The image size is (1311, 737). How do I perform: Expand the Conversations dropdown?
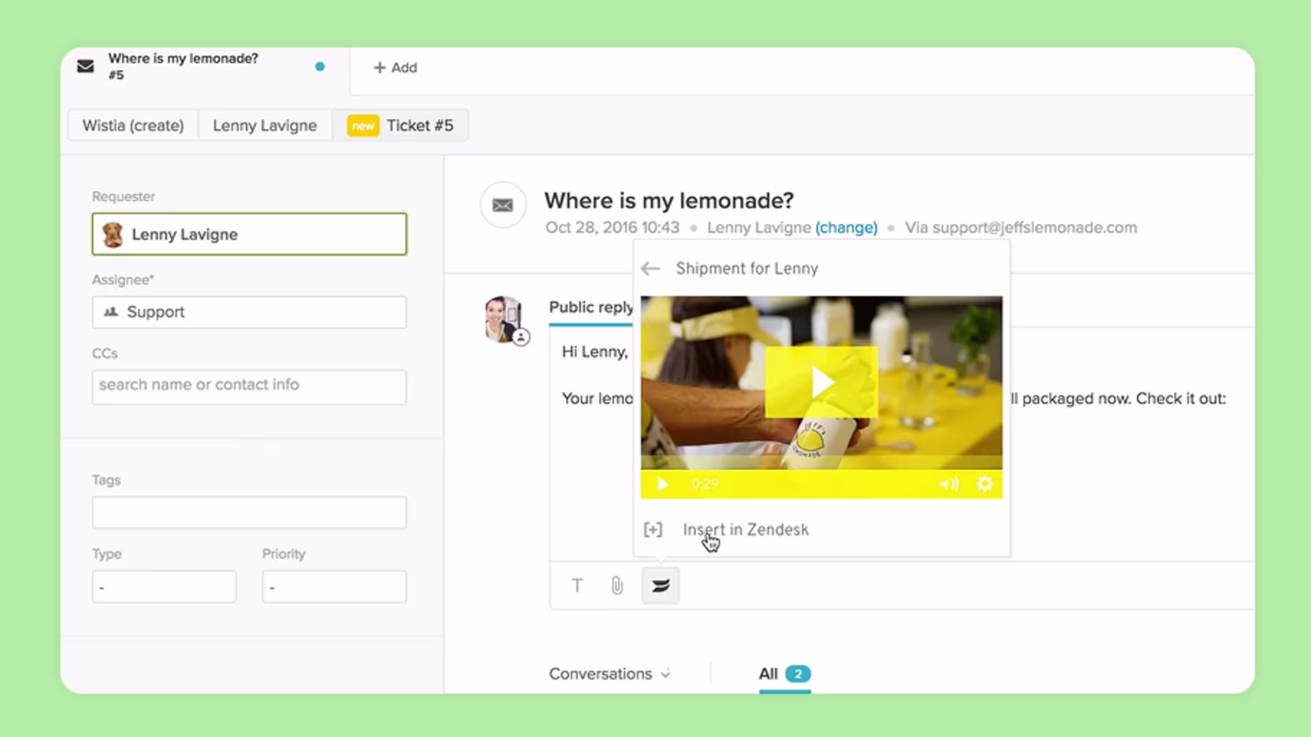tap(610, 674)
